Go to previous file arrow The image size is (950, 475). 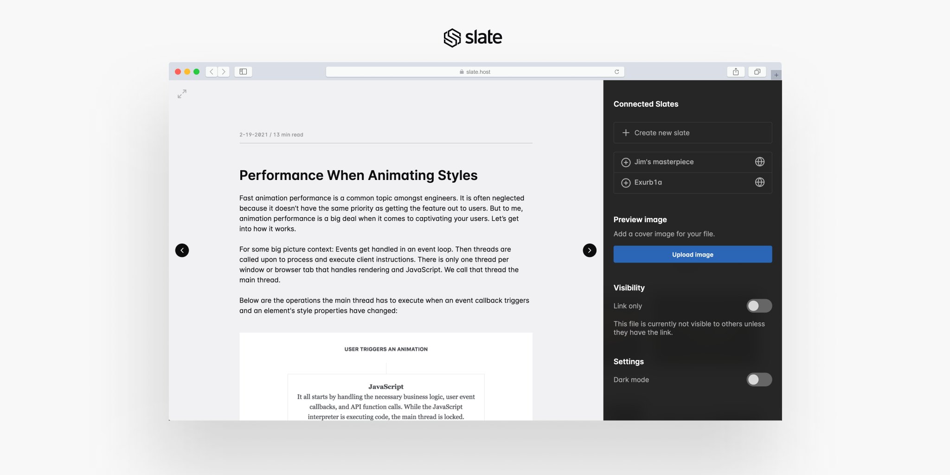tap(182, 250)
